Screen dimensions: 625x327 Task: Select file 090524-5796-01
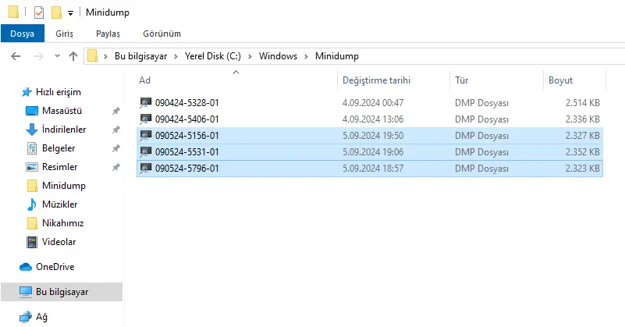[x=370, y=169]
